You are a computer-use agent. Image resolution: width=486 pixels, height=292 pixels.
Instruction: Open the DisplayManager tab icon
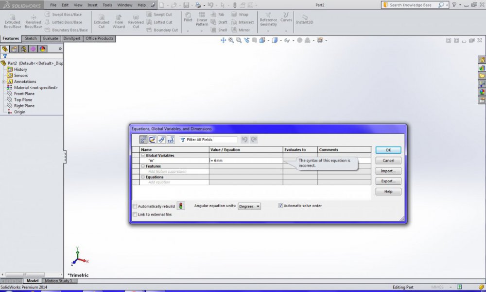click(x=43, y=49)
